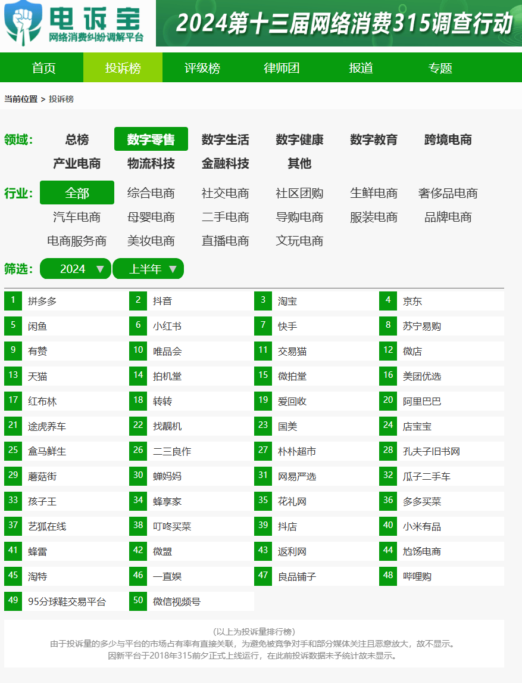
Task: Filter by 导购电商 industry
Action: click(x=300, y=216)
